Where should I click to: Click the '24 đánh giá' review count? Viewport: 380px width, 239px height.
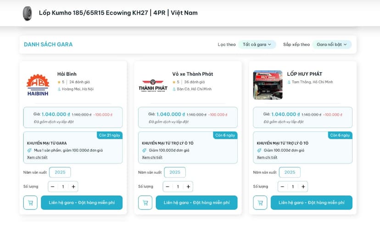pos(79,82)
